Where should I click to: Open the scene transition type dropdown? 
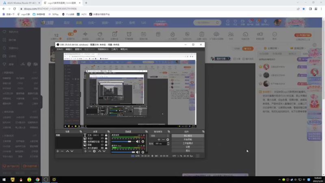159,136
